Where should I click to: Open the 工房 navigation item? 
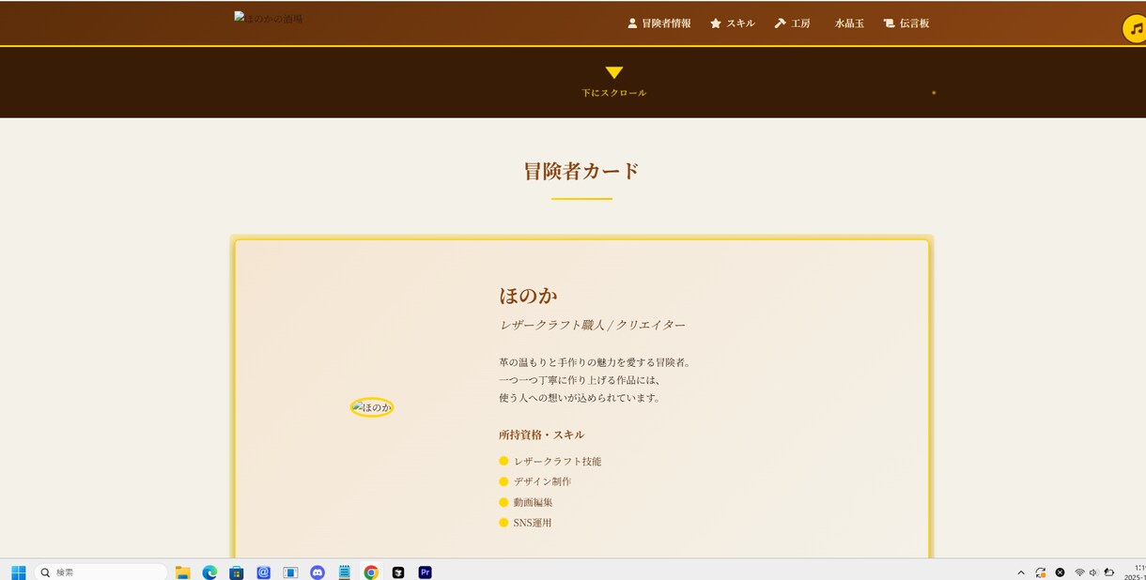coord(792,23)
